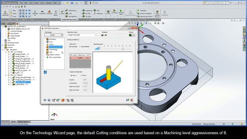The image size is (247, 139).
Task: Check the Operations folder checkbox
Action: 5,49
